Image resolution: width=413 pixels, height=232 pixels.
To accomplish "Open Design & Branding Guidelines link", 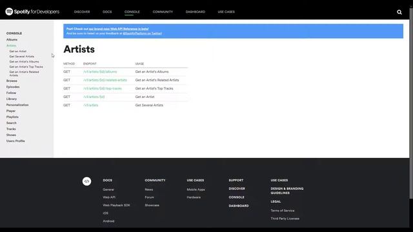I will pos(287,191).
